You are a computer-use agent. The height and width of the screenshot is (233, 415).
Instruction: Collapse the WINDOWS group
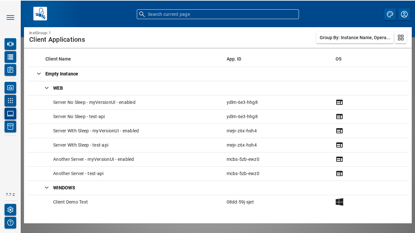click(x=47, y=188)
